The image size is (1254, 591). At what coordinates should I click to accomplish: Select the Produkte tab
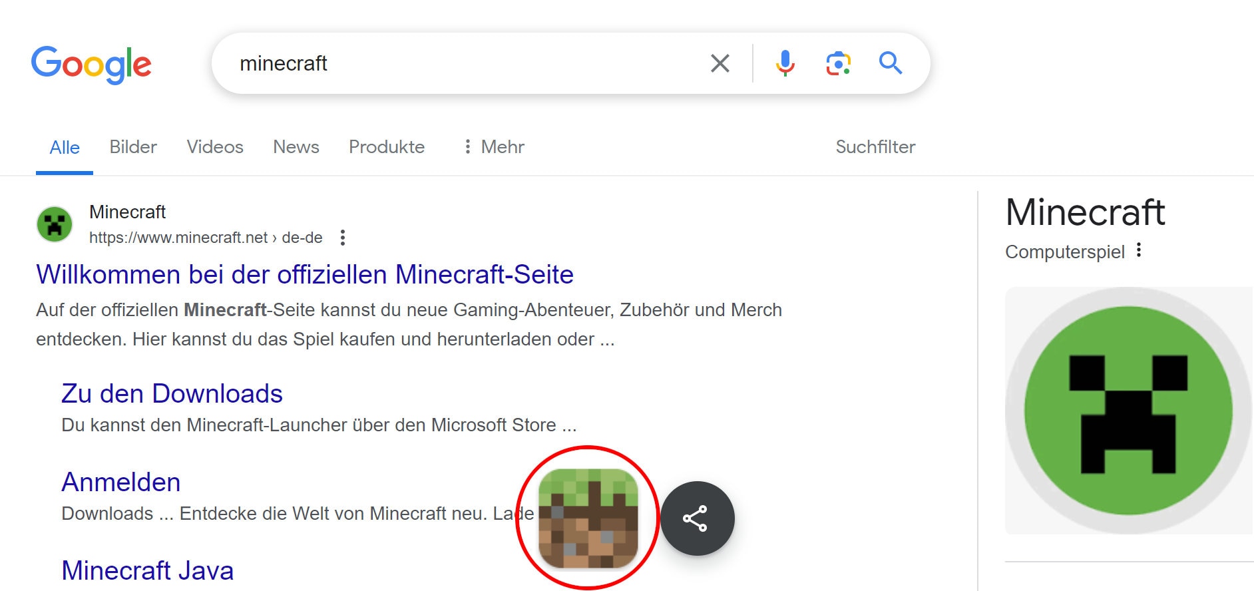pos(387,147)
